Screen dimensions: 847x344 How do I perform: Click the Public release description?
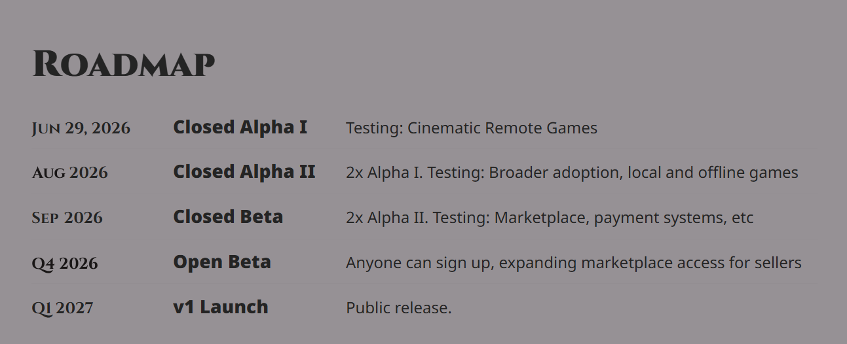(399, 307)
